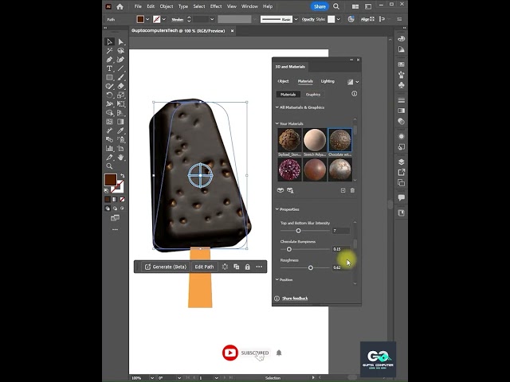Select the Pen tool

[x=110, y=60]
